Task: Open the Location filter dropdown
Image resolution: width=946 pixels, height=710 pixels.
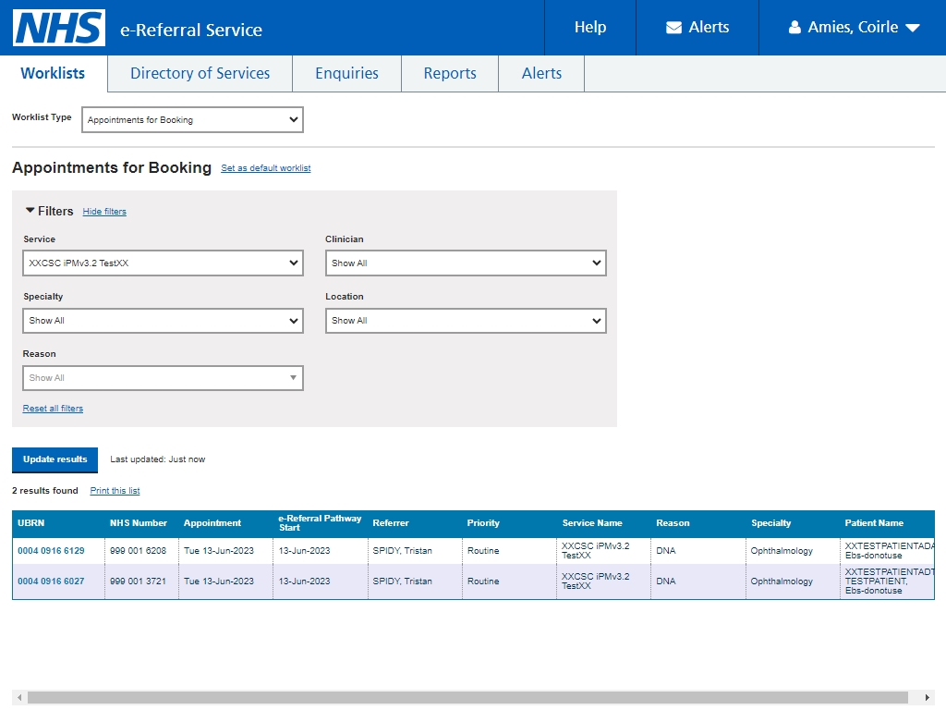Action: click(466, 321)
